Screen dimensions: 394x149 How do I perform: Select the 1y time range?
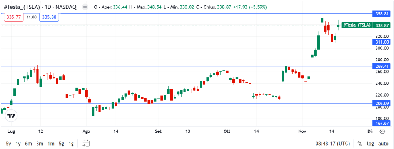tap(18, 144)
